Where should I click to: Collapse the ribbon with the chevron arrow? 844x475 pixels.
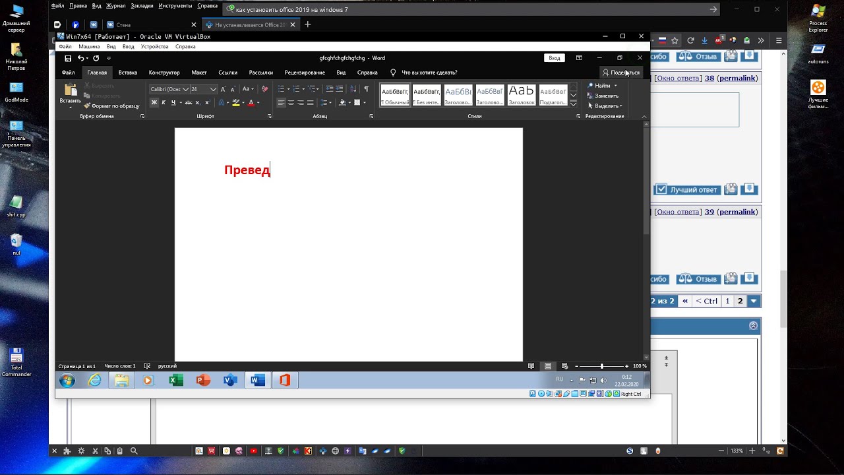644,117
